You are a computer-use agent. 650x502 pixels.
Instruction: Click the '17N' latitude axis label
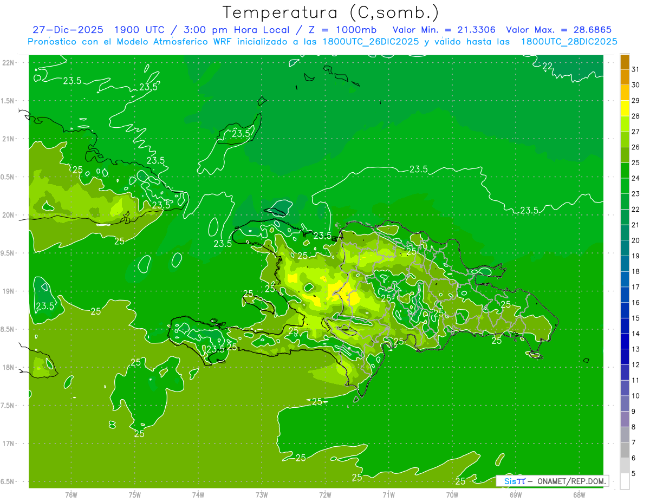point(8,444)
